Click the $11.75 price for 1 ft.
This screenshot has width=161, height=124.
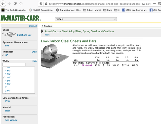(106, 65)
